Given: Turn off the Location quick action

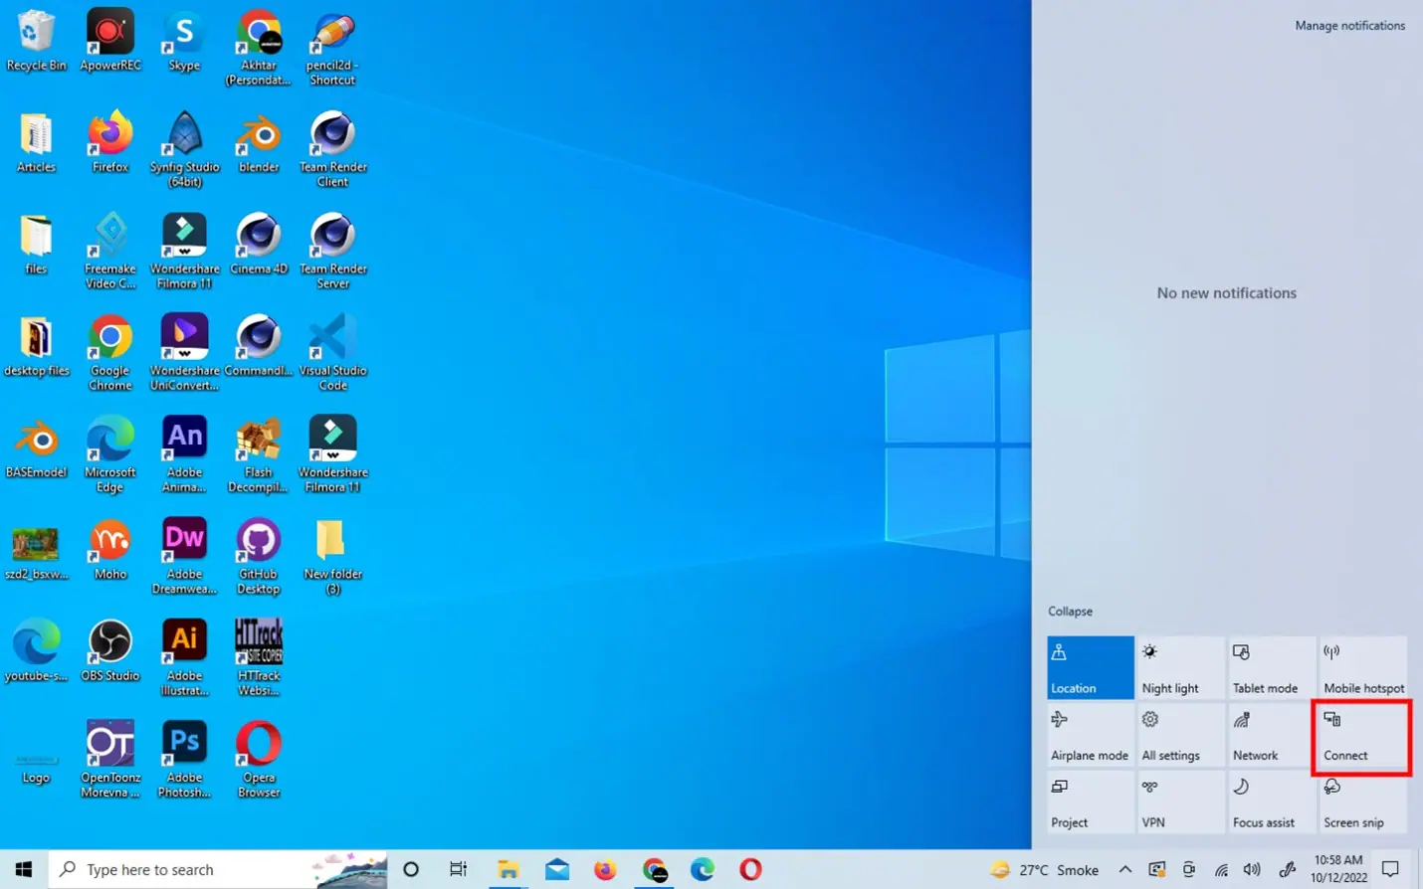Looking at the screenshot, I should 1091,667.
